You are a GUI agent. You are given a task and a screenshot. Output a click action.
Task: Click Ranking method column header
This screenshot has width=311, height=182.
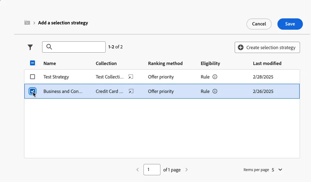click(x=165, y=64)
